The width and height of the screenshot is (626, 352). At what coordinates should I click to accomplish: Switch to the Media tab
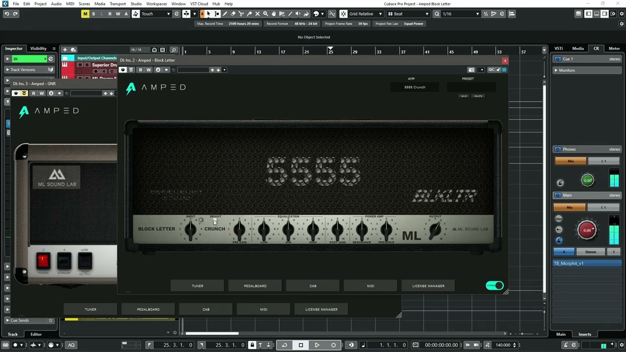pyautogui.click(x=578, y=48)
